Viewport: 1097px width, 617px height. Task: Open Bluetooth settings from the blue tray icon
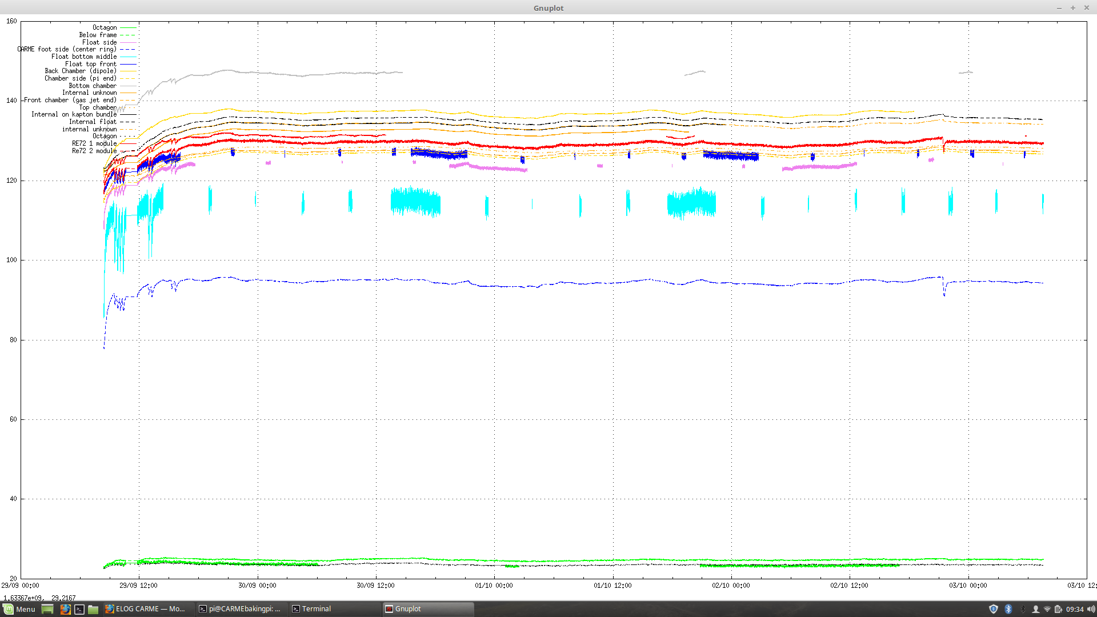click(x=1008, y=609)
